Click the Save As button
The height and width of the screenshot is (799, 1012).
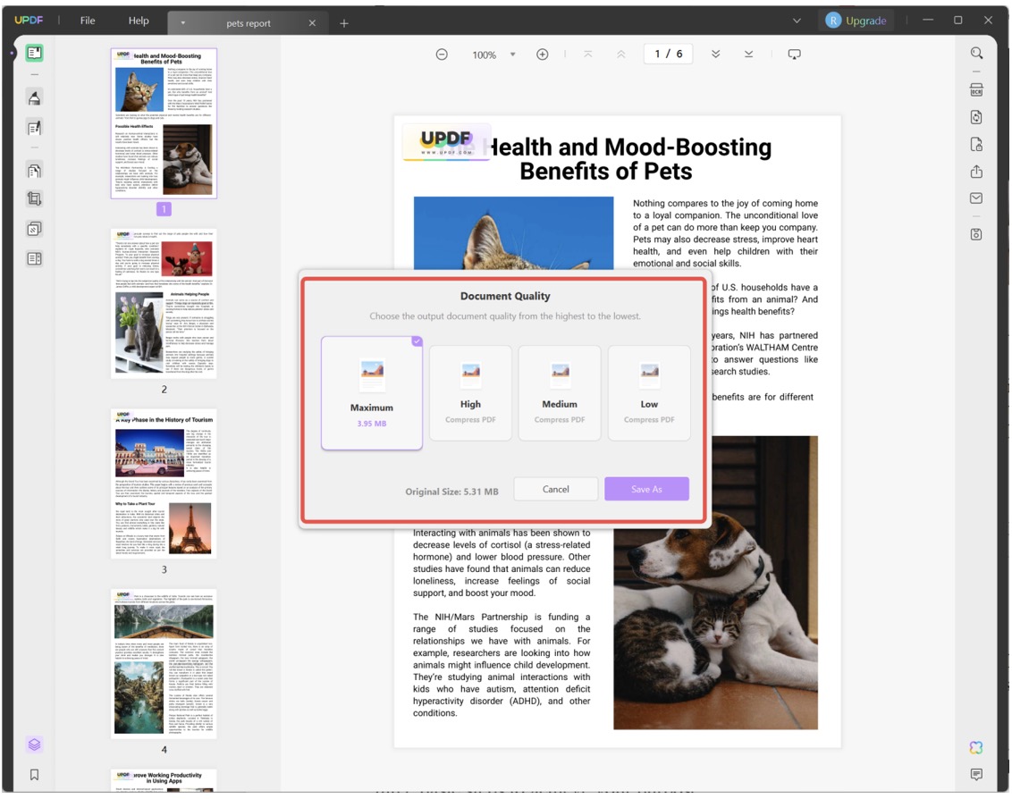pyautogui.click(x=646, y=489)
